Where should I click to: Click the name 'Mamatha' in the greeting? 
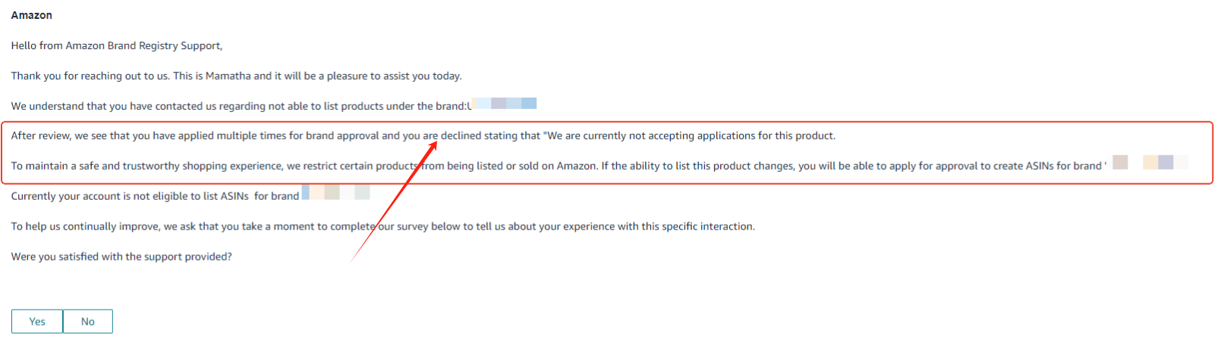pos(228,76)
